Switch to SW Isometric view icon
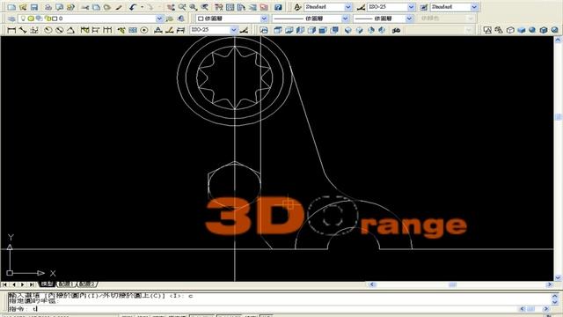 [x=348, y=30]
